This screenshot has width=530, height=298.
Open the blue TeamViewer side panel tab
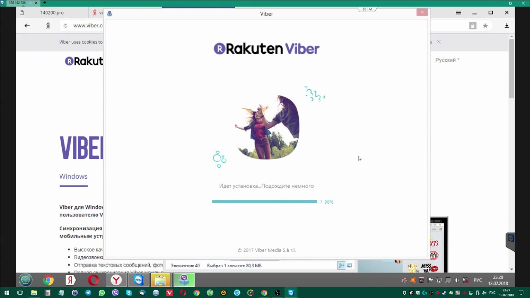point(511,242)
